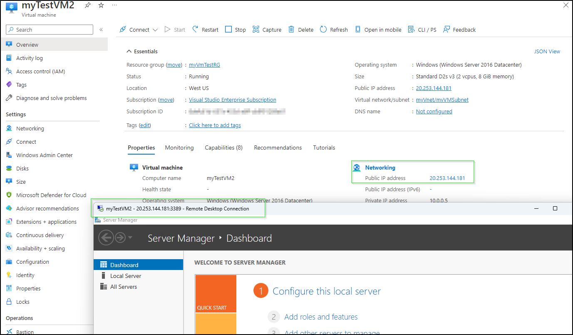This screenshot has width=573, height=335.
Task: Click the Disks sidebar icon
Action: [9, 168]
